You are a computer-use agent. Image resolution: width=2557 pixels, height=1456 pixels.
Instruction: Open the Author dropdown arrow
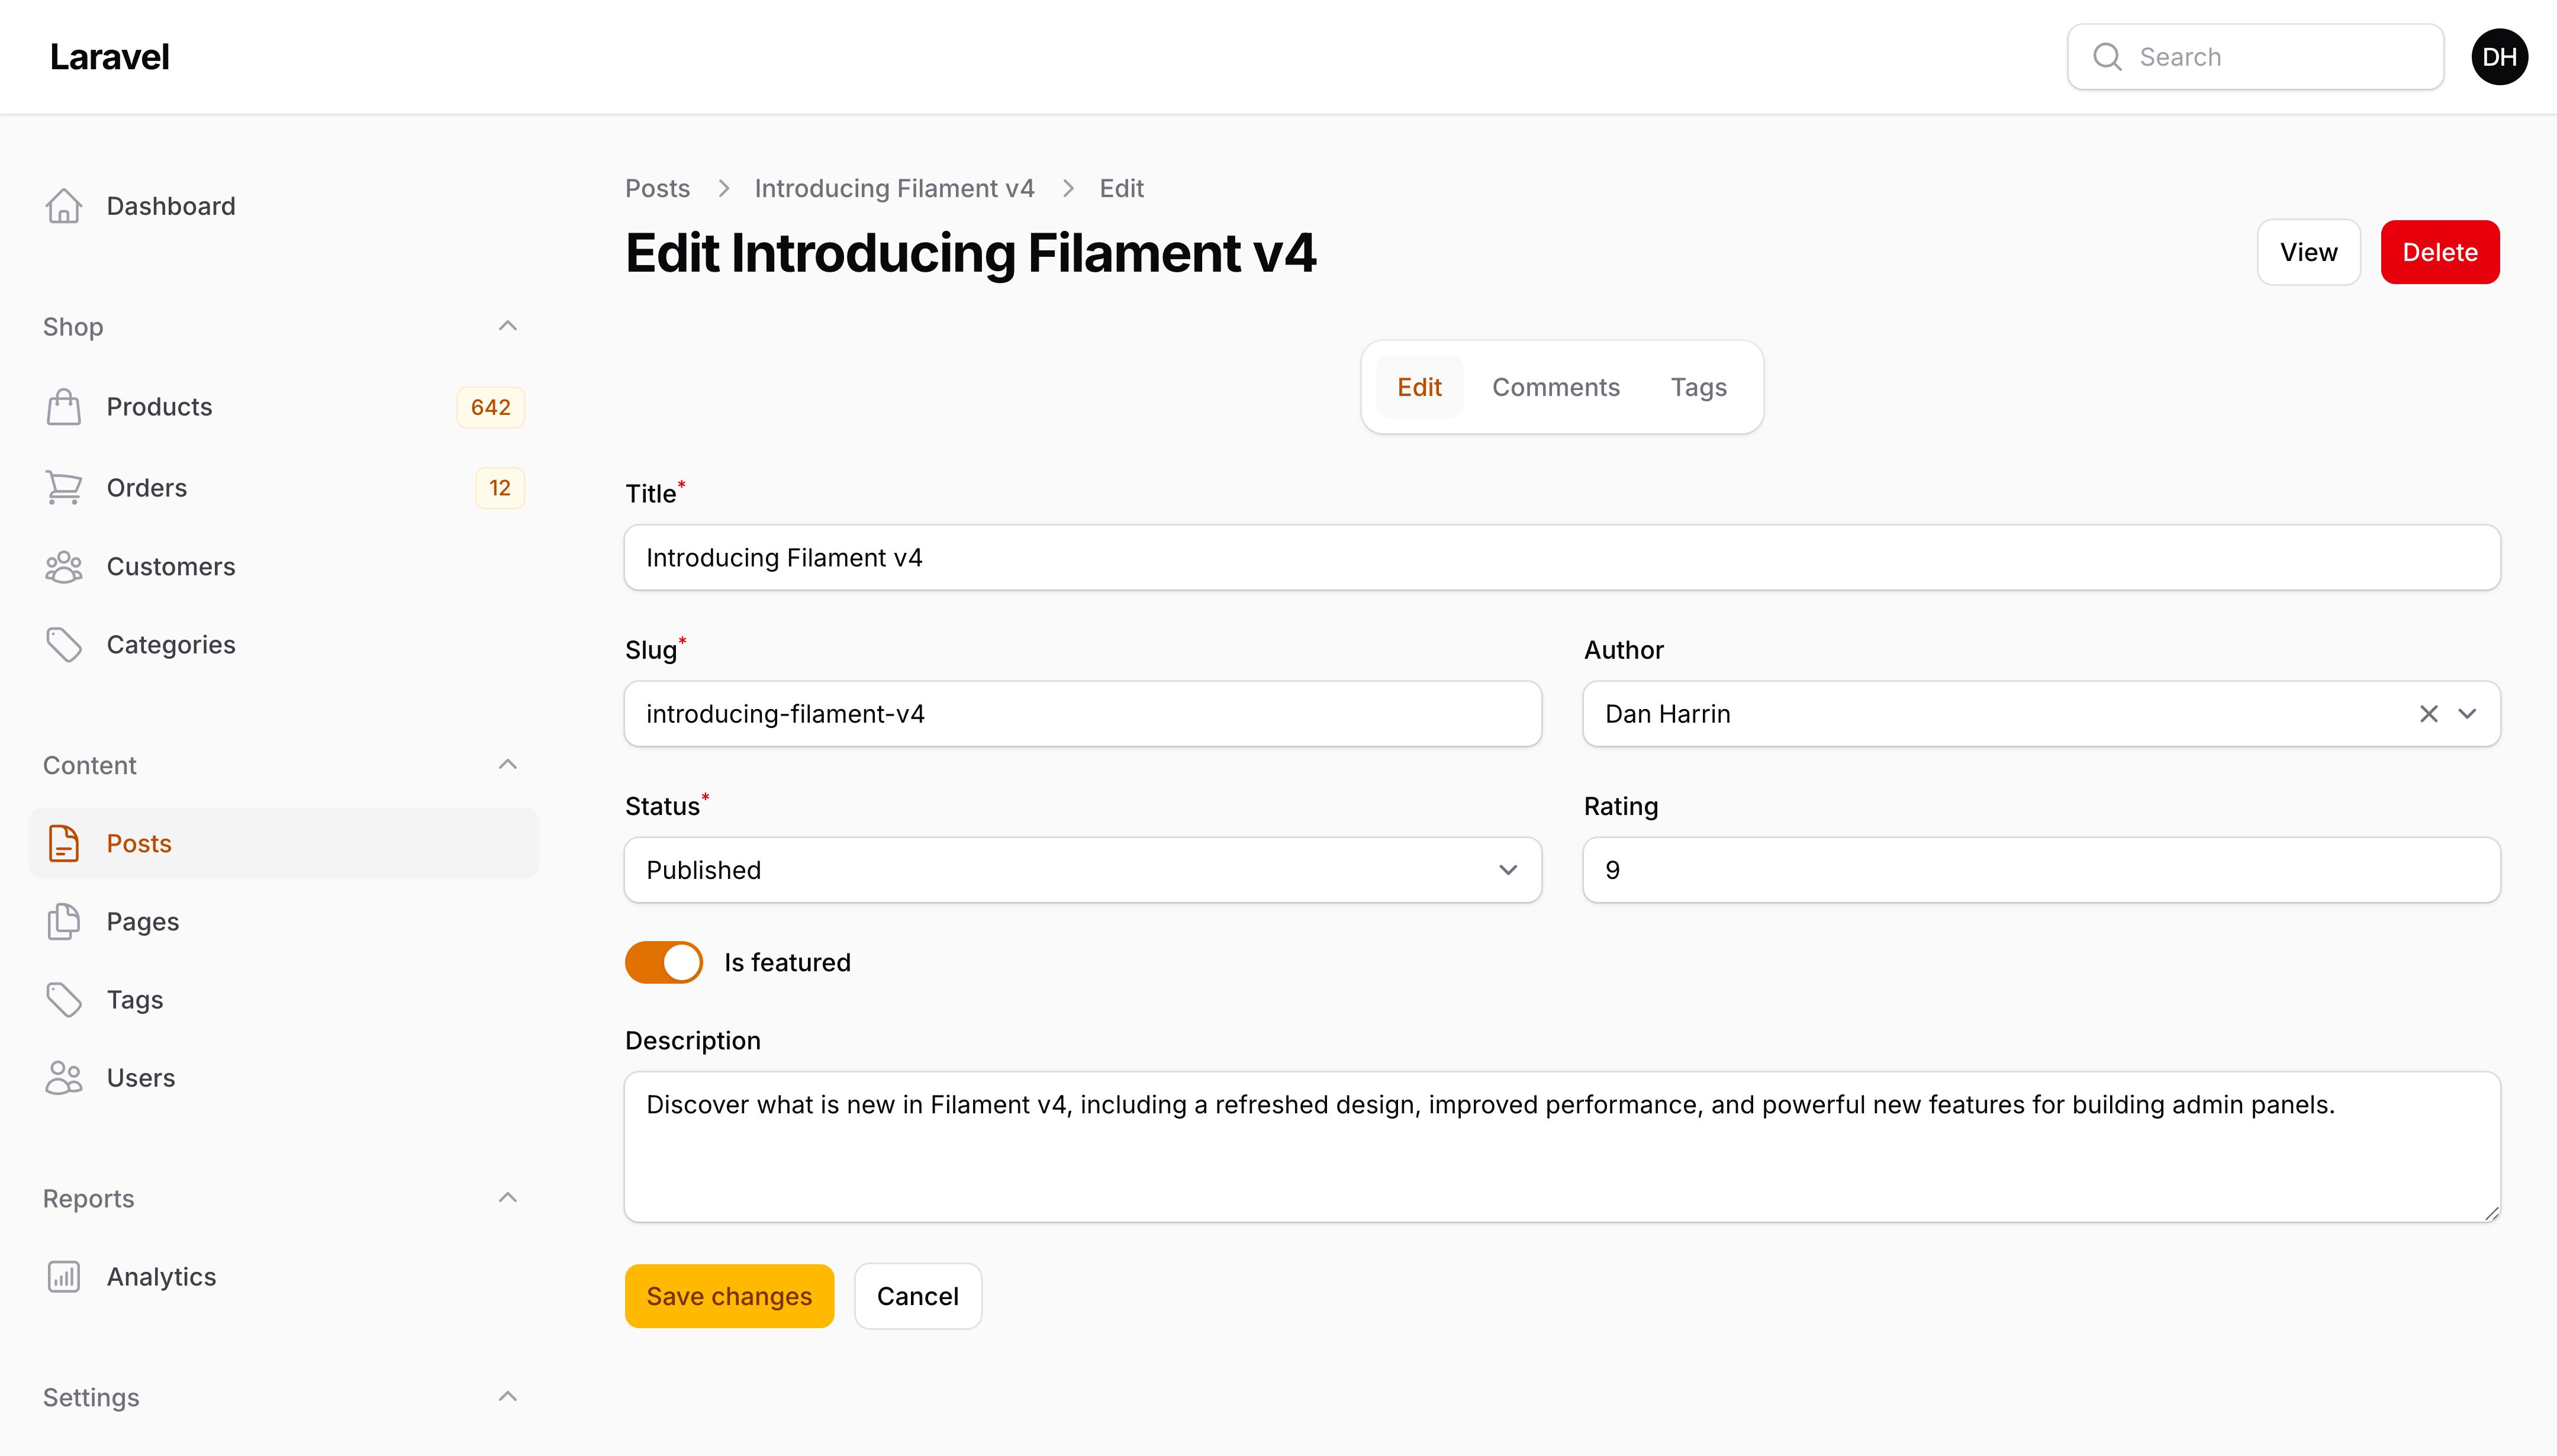click(2468, 714)
